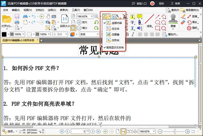Open the 混合 blend mode dropdown
The height and width of the screenshot is (136, 203).
coord(66,34)
